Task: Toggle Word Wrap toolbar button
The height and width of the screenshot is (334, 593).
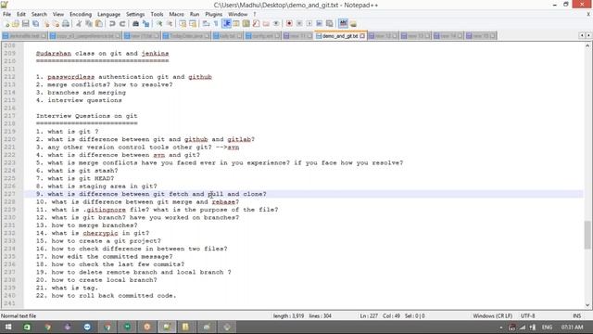Action: coord(206,23)
